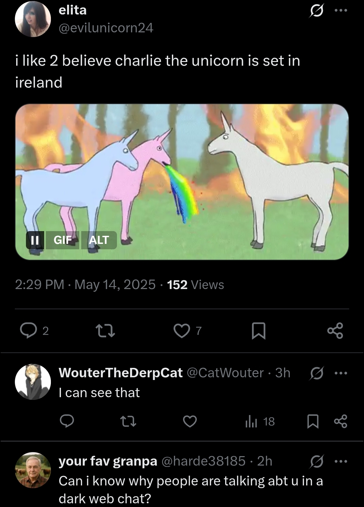Open more options for elita's post
This screenshot has height=507, width=364.
click(x=341, y=10)
